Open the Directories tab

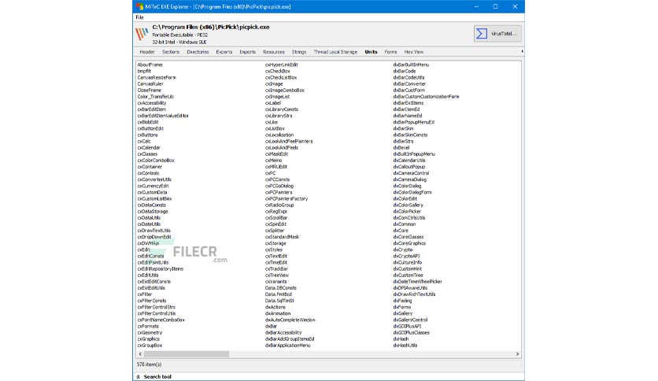pos(198,52)
